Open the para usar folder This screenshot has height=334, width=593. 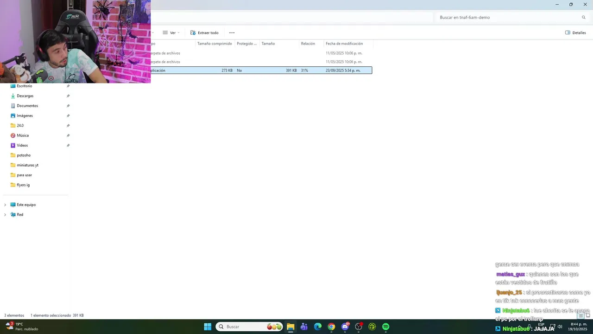pyautogui.click(x=24, y=175)
